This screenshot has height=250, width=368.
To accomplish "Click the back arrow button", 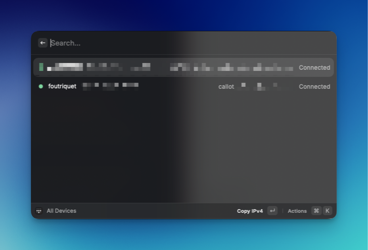I will (x=43, y=43).
